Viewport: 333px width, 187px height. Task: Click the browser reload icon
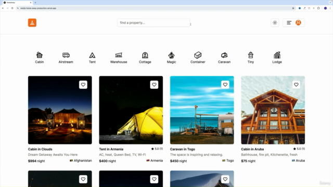[12, 8]
